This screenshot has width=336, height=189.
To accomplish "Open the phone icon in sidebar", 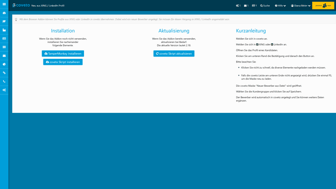I will [x=4, y=81].
